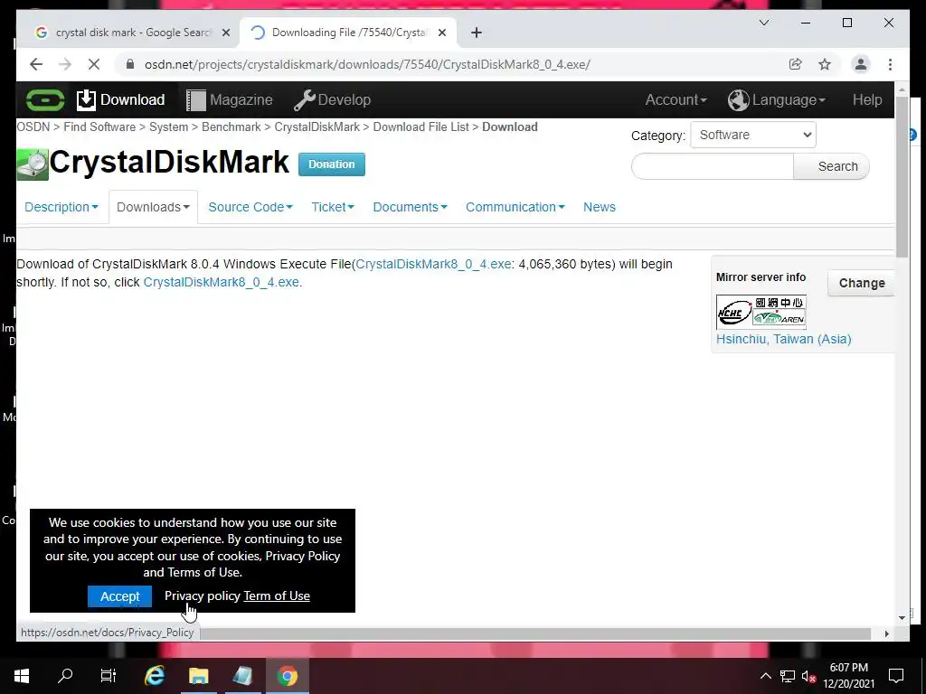Share this page from address bar
The image size is (926, 694).
click(x=796, y=64)
